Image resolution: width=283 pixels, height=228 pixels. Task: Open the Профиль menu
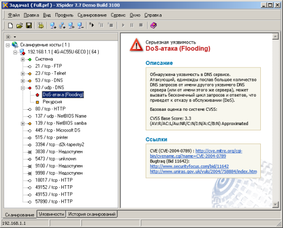coord(64,15)
